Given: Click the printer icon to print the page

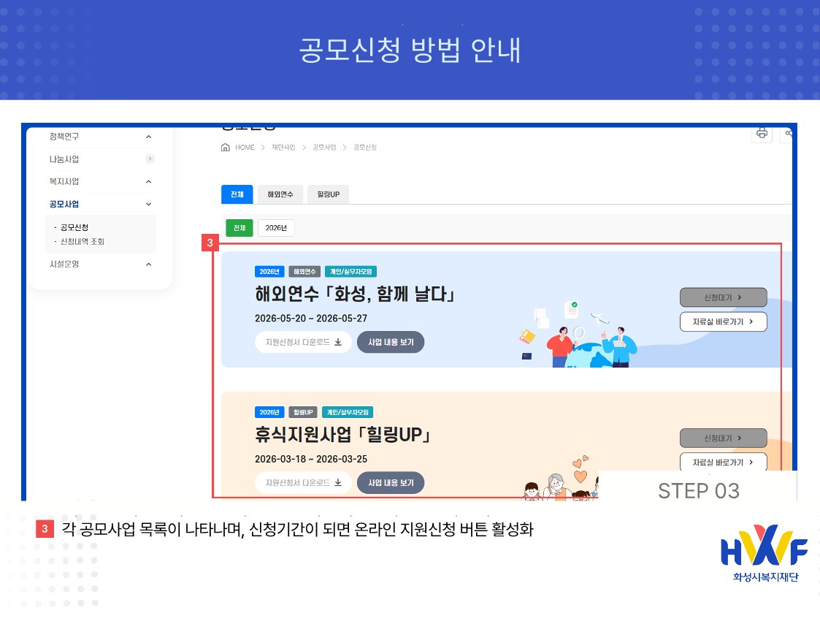Looking at the screenshot, I should tap(762, 133).
